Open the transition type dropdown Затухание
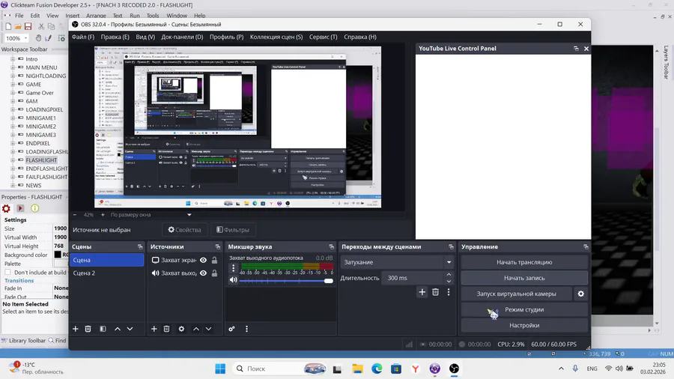 (397, 262)
